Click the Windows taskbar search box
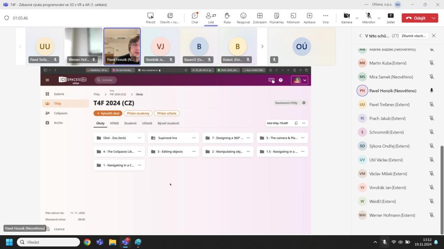The image size is (444, 249). pyautogui.click(x=48, y=242)
